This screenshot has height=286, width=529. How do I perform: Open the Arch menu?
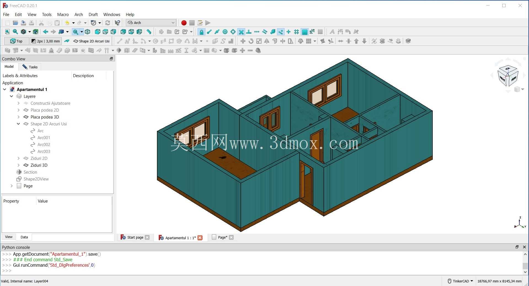click(x=79, y=14)
